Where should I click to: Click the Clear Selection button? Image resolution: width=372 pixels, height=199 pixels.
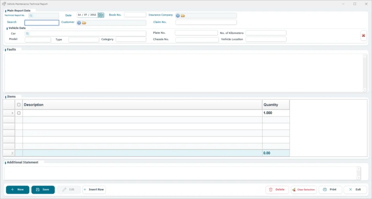point(304,190)
